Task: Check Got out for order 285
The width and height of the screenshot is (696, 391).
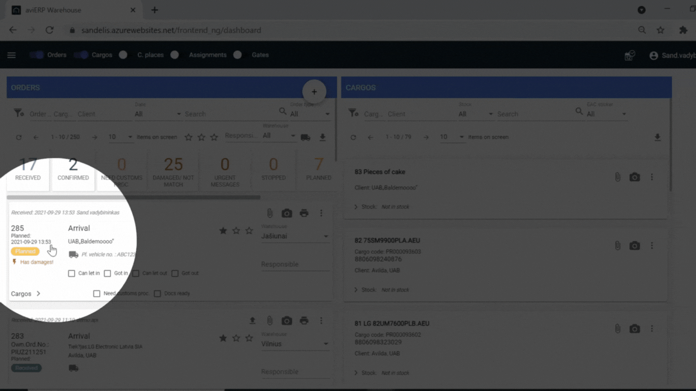Action: point(175,273)
